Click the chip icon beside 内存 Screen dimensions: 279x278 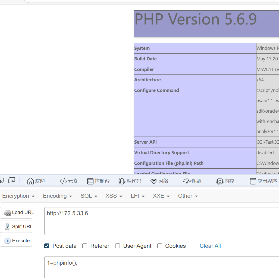[220, 181]
